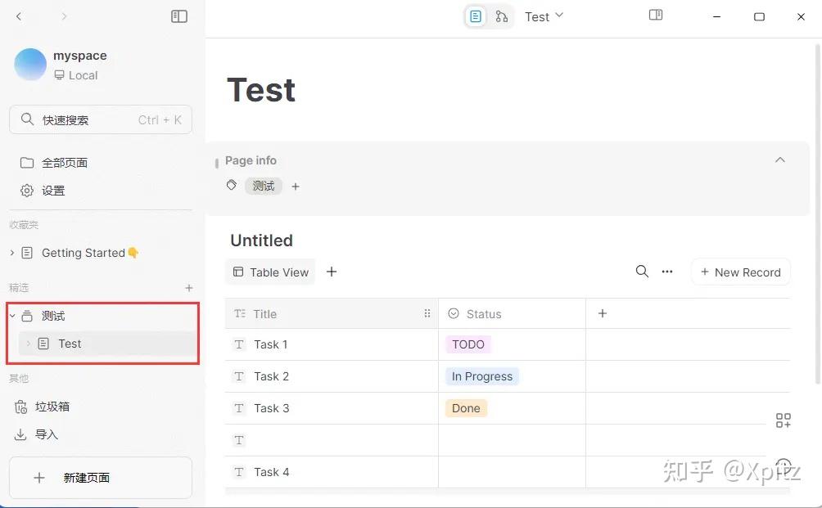This screenshot has height=508, width=822.
Task: Switch to page mode icon
Action: (x=476, y=16)
